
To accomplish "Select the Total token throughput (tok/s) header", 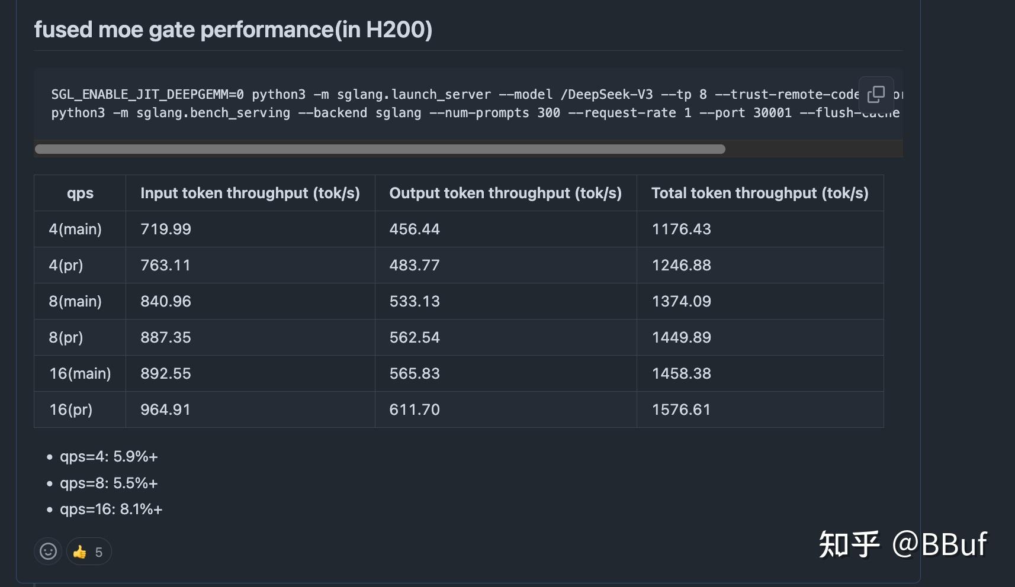I will [x=760, y=193].
